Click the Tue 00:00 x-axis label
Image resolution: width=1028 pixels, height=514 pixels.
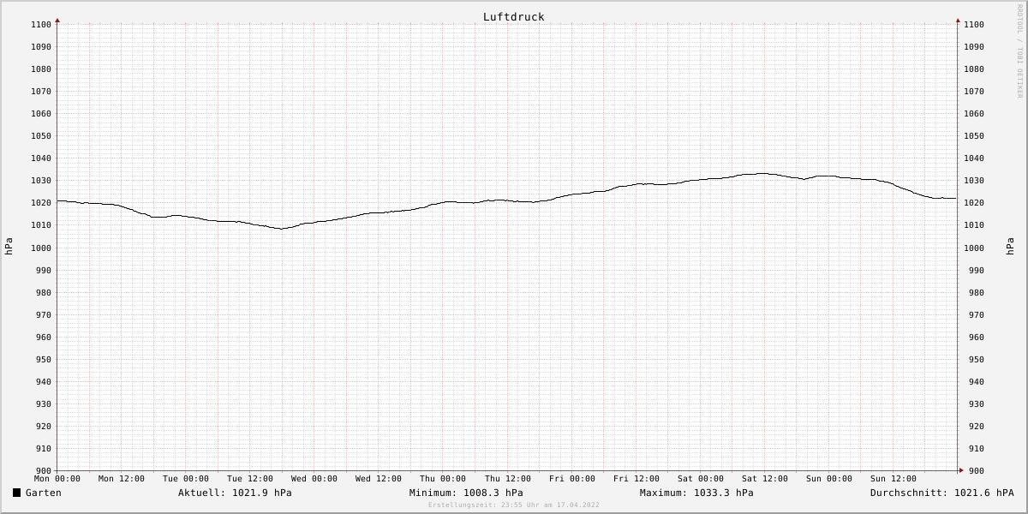click(186, 479)
